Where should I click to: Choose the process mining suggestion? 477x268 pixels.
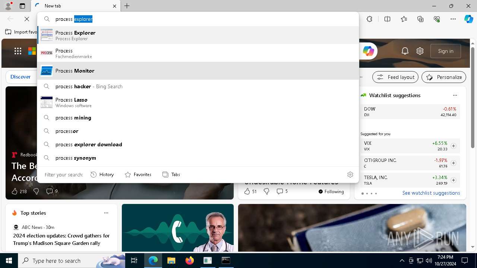[x=198, y=118]
